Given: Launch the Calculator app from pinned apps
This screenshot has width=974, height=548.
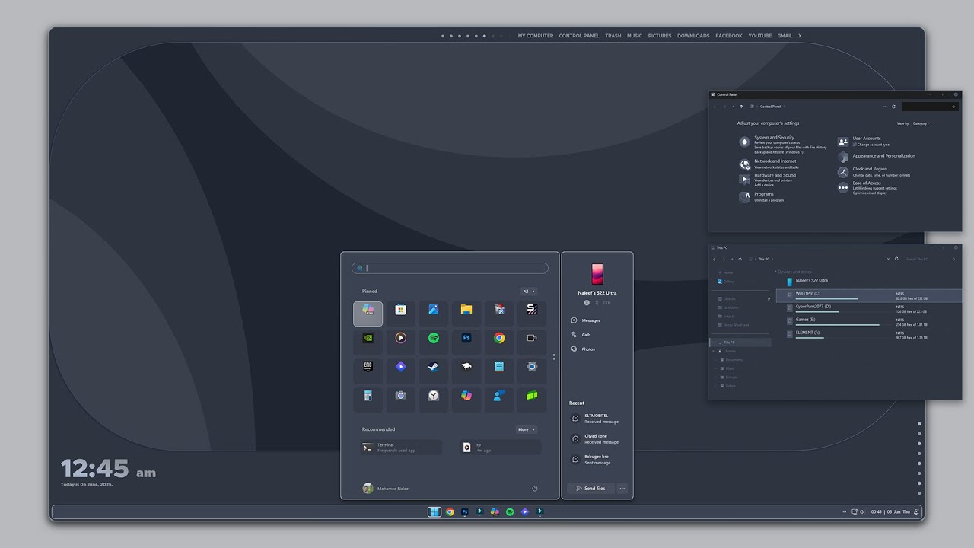Looking at the screenshot, I should click(x=368, y=397).
